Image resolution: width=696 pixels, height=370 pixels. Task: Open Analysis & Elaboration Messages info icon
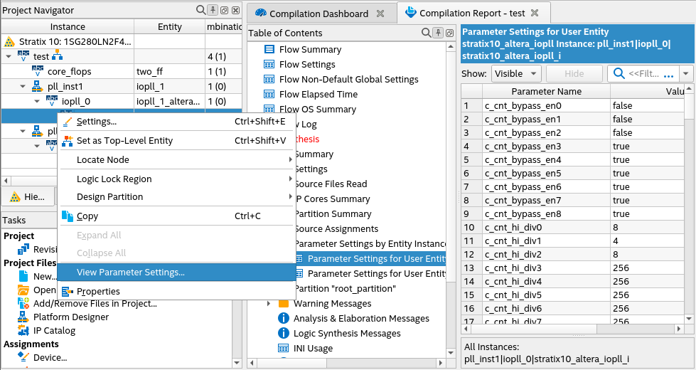pyautogui.click(x=284, y=319)
